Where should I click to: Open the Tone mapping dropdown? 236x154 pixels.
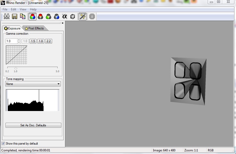33,84
